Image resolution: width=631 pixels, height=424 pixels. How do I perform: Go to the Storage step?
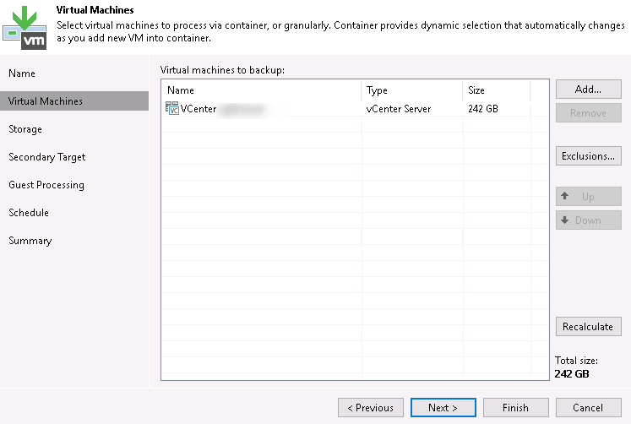click(x=25, y=129)
